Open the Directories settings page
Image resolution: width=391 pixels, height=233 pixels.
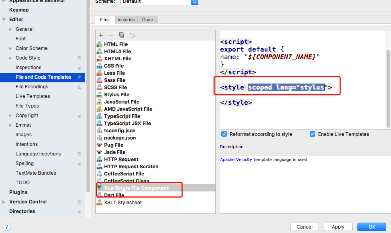[22, 211]
